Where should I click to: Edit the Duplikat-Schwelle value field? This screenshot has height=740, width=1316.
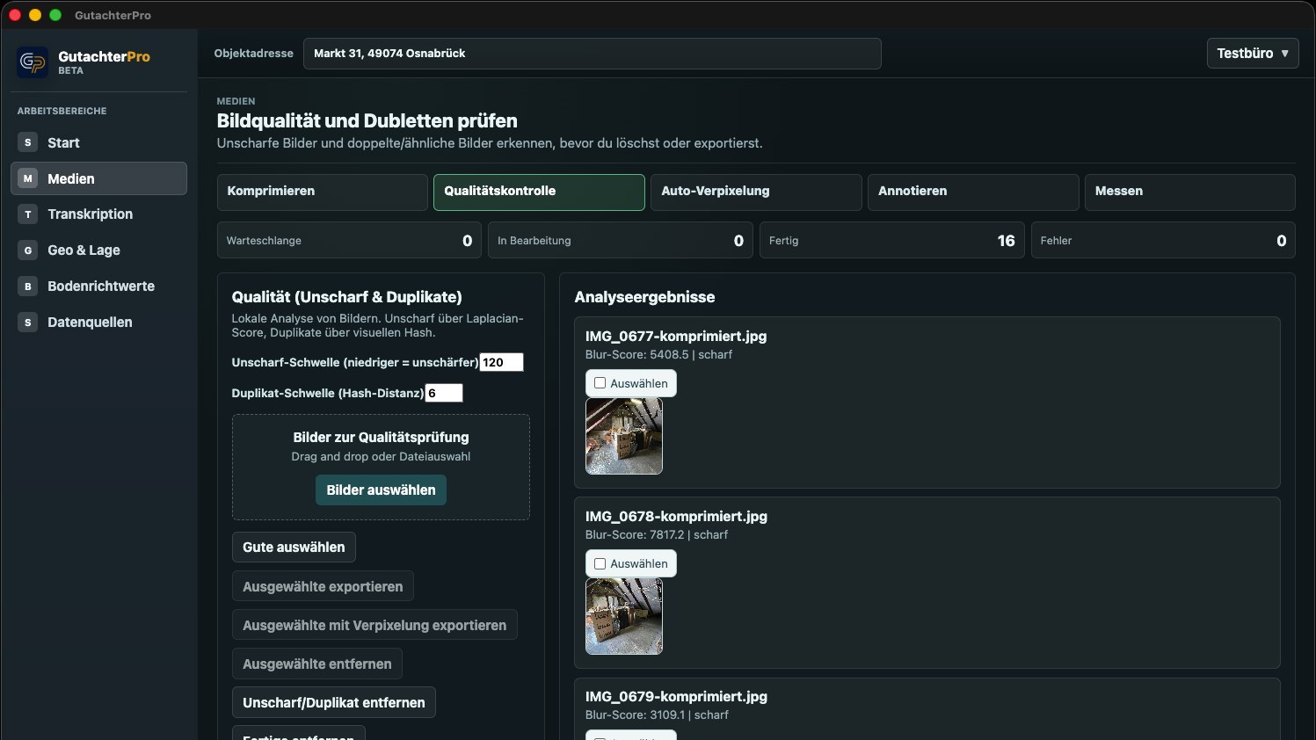tap(444, 393)
